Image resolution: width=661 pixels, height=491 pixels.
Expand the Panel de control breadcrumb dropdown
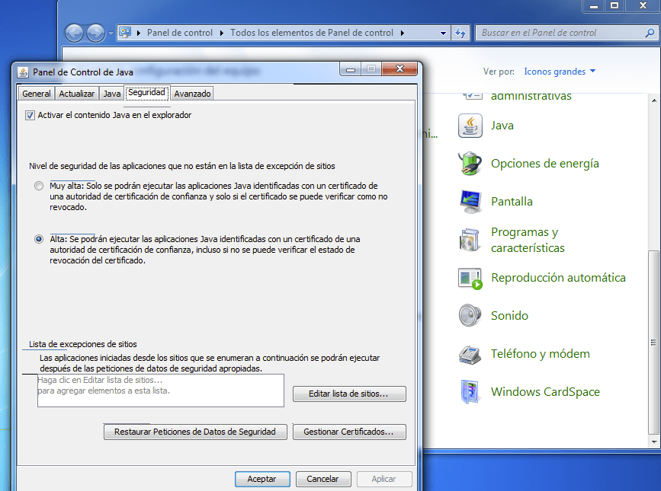(223, 33)
